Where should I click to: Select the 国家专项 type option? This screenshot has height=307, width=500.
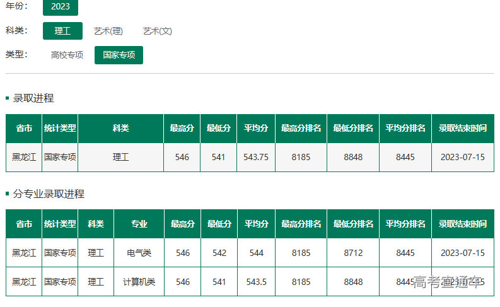tap(119, 55)
